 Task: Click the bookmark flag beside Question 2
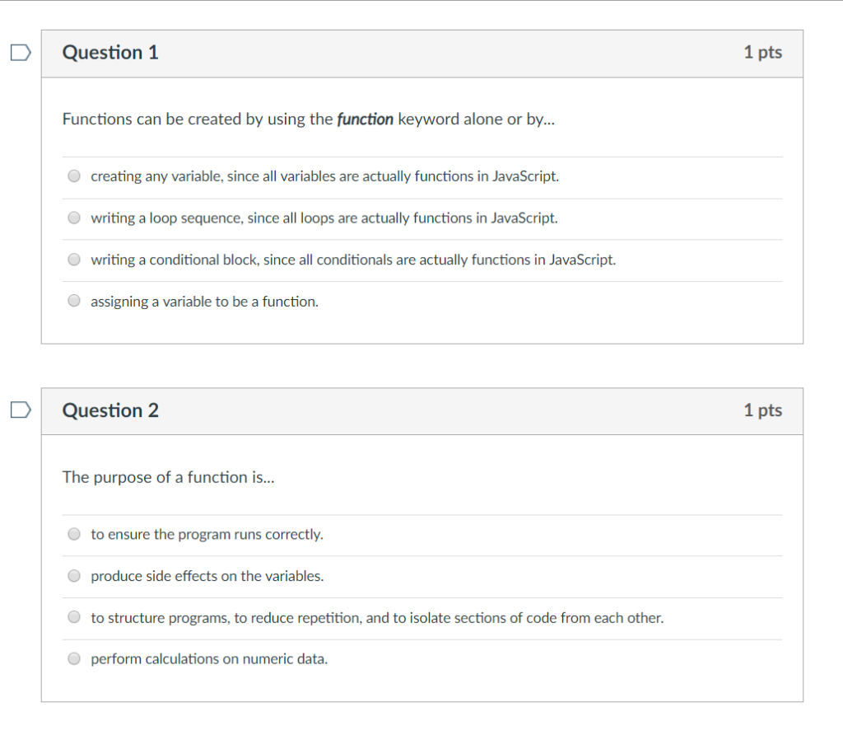point(18,410)
